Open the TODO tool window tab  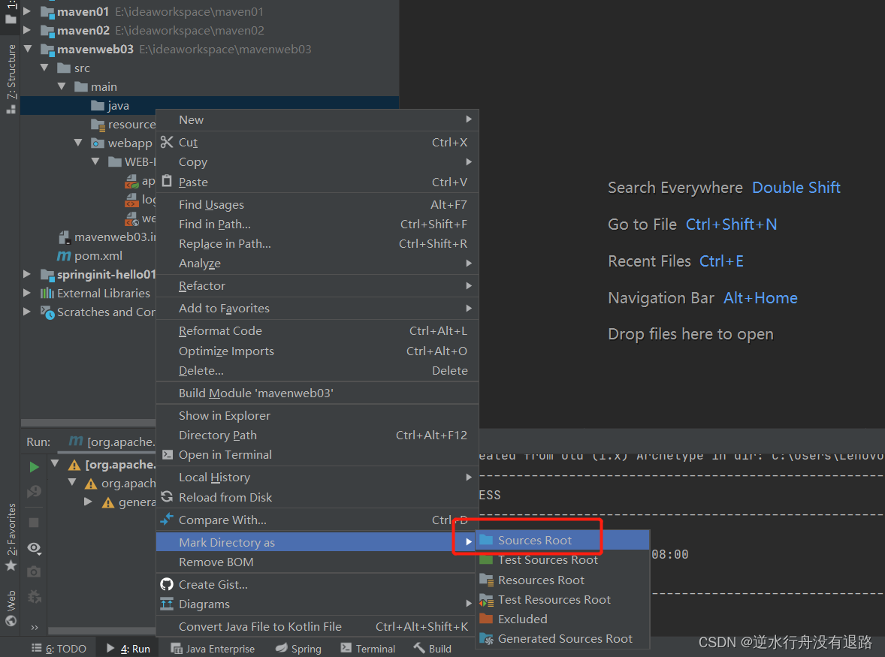coord(59,649)
